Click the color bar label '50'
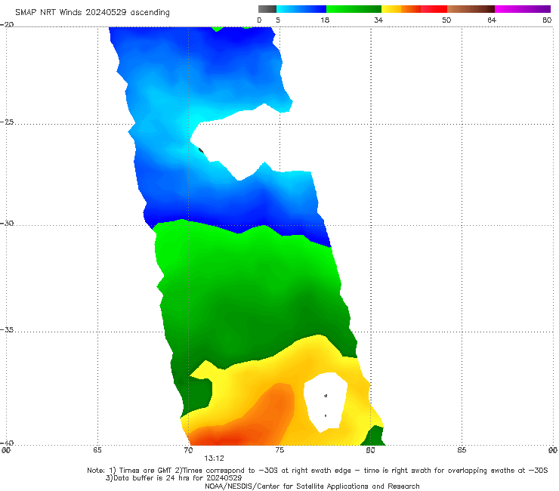The height and width of the screenshot is (491, 559). [x=446, y=20]
